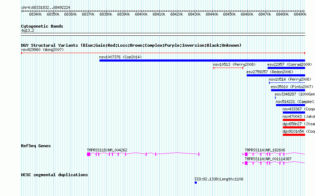Open the nsv829960 (Wong2007) variant label
This screenshot has height=196, width=315.
click(x=42, y=50)
